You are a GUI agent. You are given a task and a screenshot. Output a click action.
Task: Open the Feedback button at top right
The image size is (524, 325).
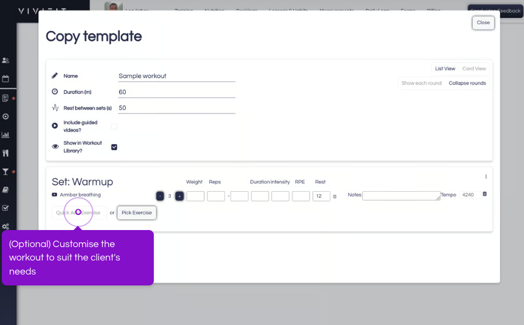(495, 11)
